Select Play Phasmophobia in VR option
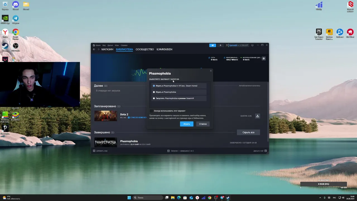357x201 pixels. [179, 86]
